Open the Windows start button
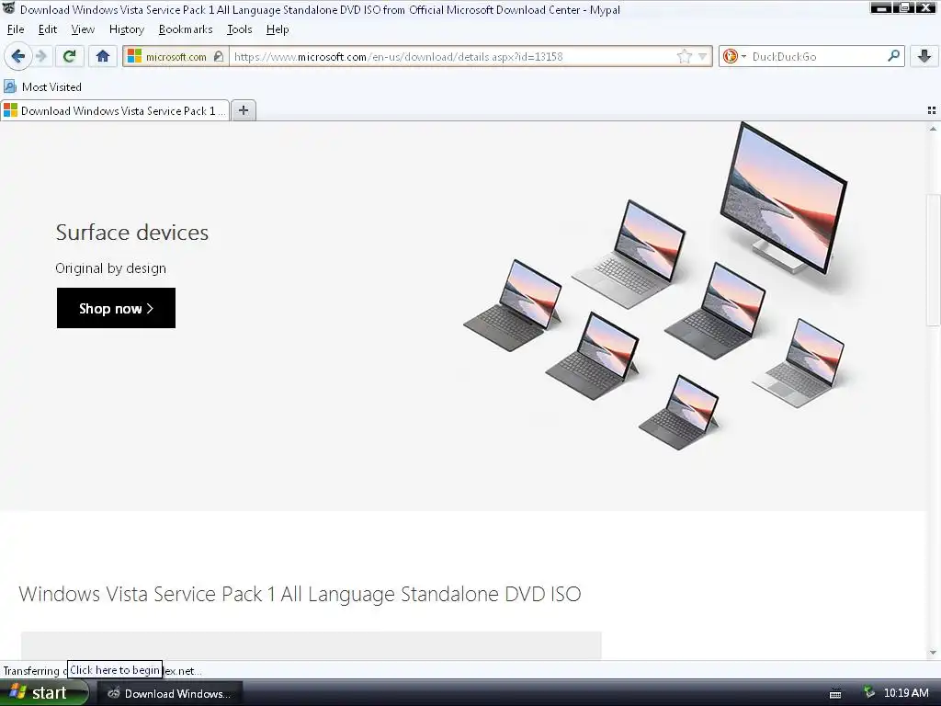The width and height of the screenshot is (941, 706). pos(43,693)
